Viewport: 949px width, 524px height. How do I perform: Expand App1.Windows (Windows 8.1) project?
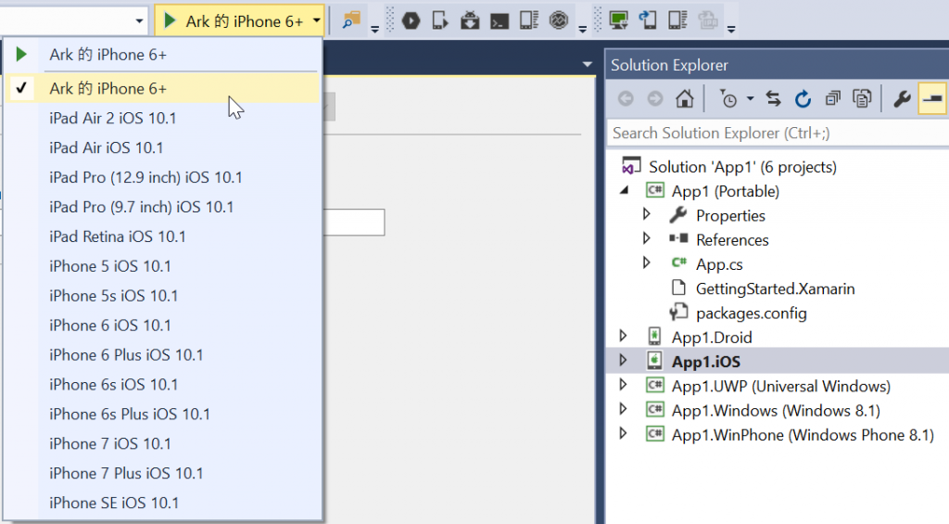pos(623,409)
